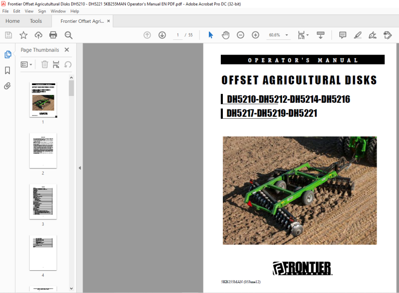Open the File menu
The height and width of the screenshot is (293, 399).
coord(5,11)
